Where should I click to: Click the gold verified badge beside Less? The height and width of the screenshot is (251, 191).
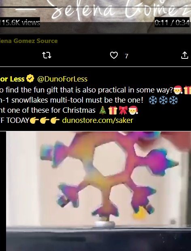(x=30, y=79)
